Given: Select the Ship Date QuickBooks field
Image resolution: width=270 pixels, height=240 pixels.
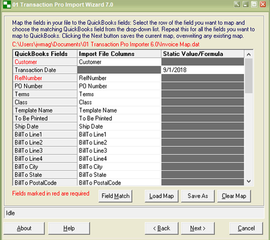Looking at the screenshot, I should pyautogui.click(x=45, y=126).
